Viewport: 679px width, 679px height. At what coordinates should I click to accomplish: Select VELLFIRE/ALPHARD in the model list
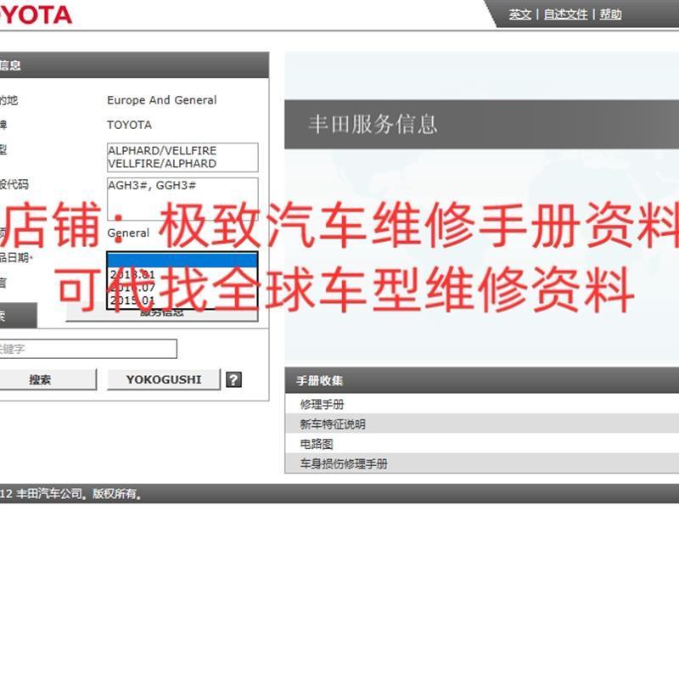(x=162, y=163)
